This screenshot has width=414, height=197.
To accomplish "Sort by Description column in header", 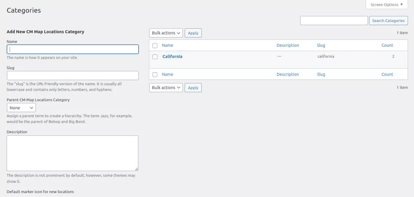I will tap(288, 45).
